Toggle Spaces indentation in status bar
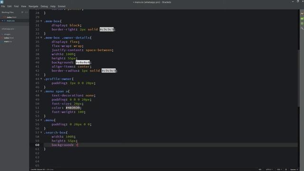 294,170
